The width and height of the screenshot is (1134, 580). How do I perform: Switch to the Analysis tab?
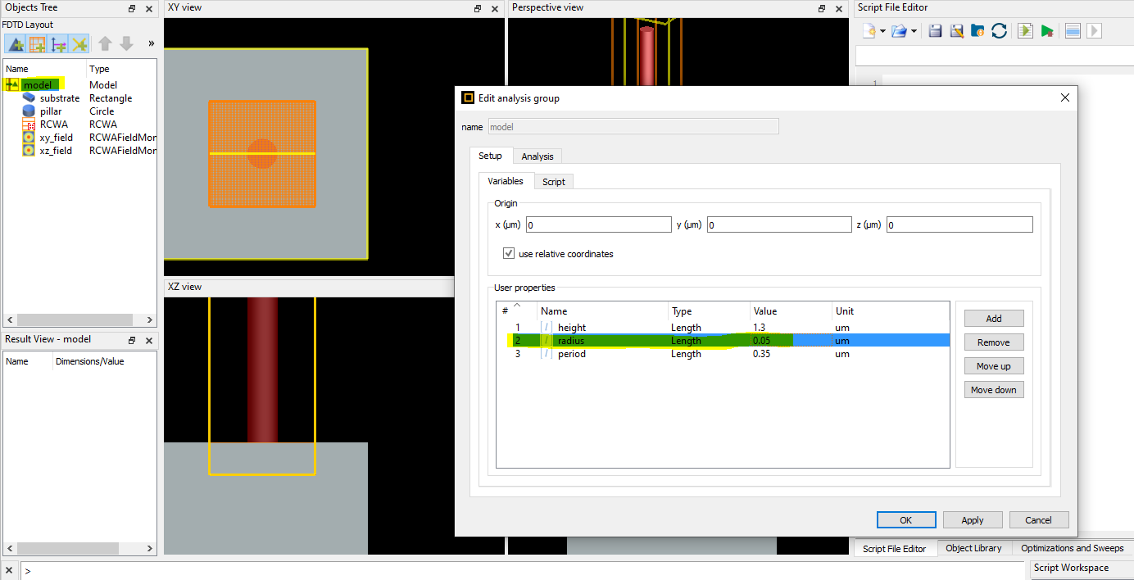click(x=538, y=156)
